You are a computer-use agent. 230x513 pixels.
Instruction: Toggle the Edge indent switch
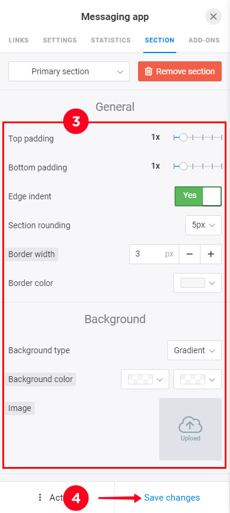[198, 196]
